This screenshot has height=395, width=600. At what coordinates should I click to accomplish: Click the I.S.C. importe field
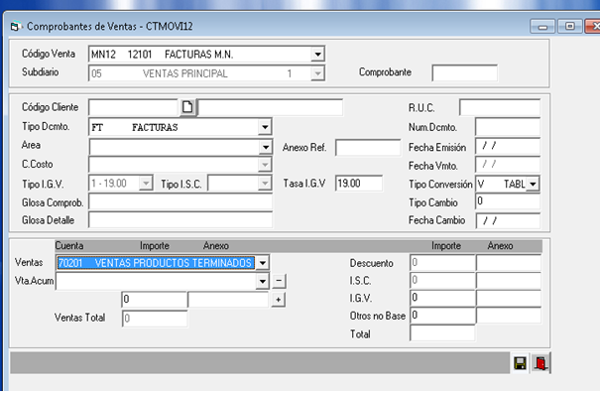pos(442,281)
